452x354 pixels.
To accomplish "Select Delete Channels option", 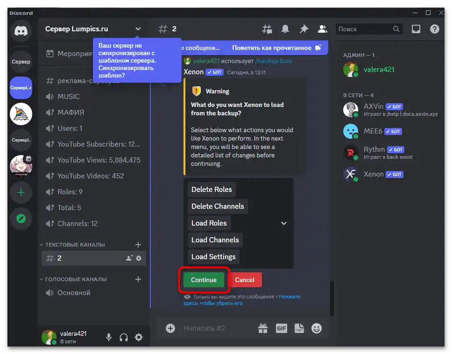I will [x=218, y=206].
